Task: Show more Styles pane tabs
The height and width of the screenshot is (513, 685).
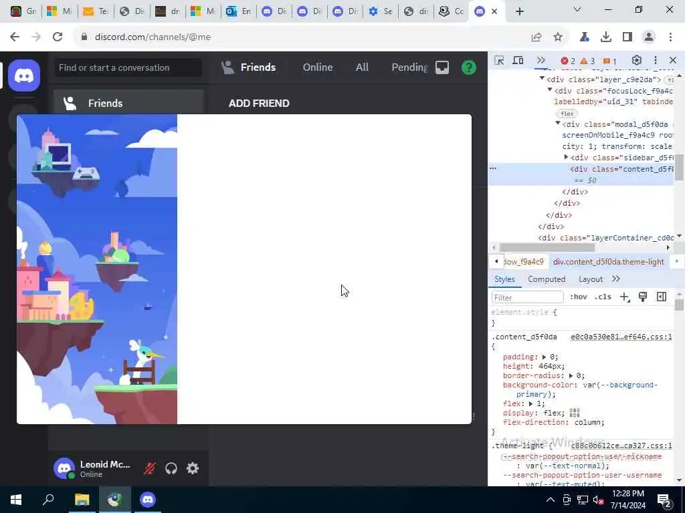Action: point(616,279)
